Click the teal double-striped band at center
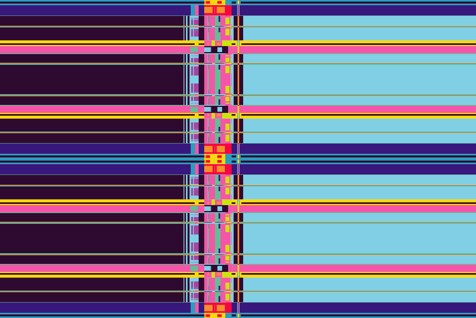Image resolution: width=476 pixels, height=318 pixels. [99, 159]
